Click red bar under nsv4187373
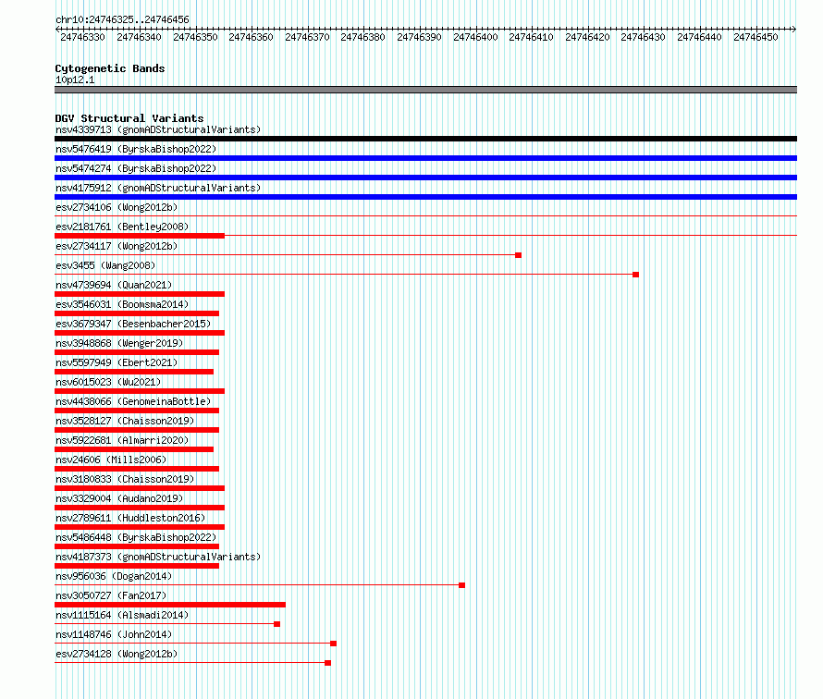Viewport: 823px width, 699px height. 137,566
